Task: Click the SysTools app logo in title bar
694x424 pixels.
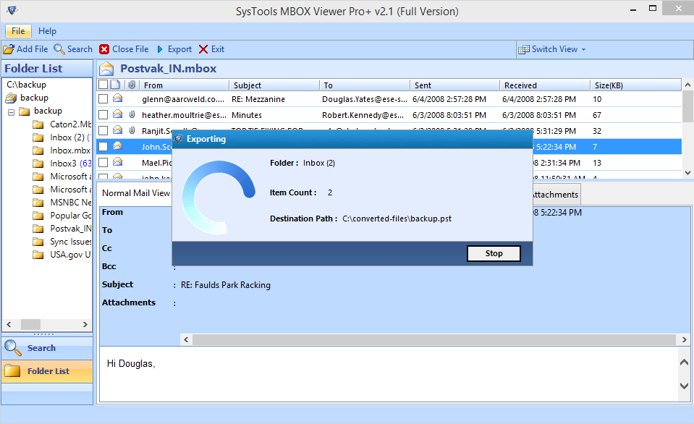Action: tap(12, 10)
